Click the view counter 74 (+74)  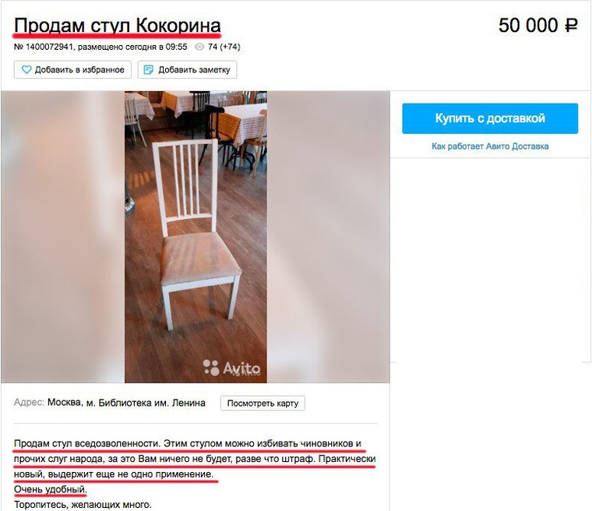224,47
